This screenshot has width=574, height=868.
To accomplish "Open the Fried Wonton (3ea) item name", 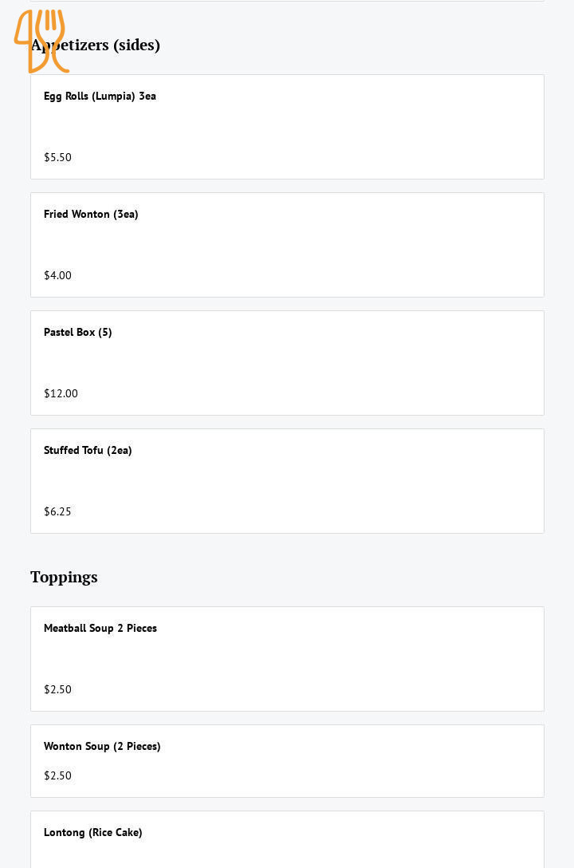I will pyautogui.click(x=91, y=215).
